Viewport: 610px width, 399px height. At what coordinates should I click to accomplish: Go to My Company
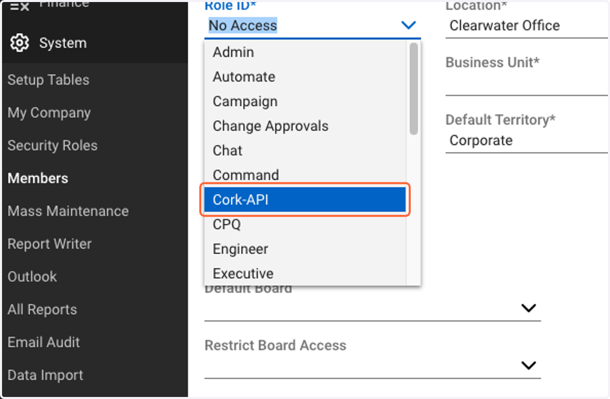49,113
